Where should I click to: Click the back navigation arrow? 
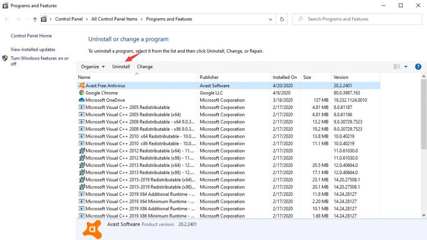tap(7, 19)
